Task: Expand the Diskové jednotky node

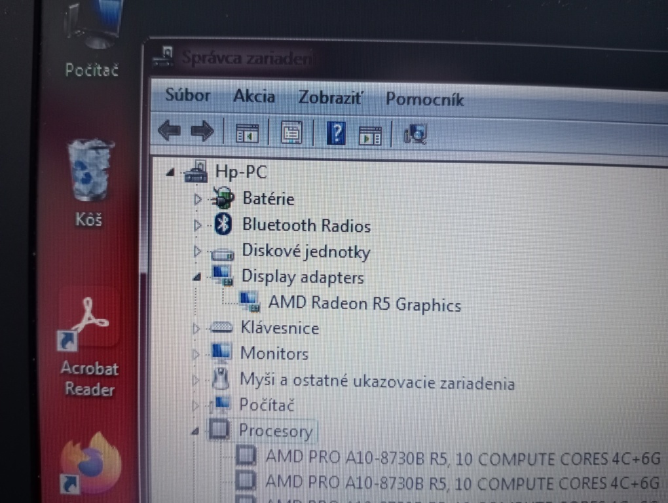Action: coord(197,251)
